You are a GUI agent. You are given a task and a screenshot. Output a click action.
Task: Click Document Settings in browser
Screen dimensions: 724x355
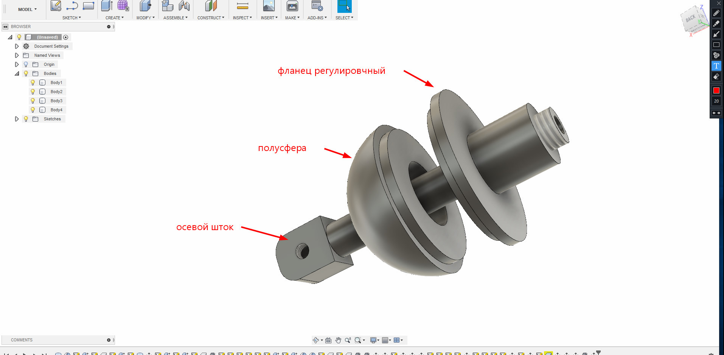click(x=51, y=46)
